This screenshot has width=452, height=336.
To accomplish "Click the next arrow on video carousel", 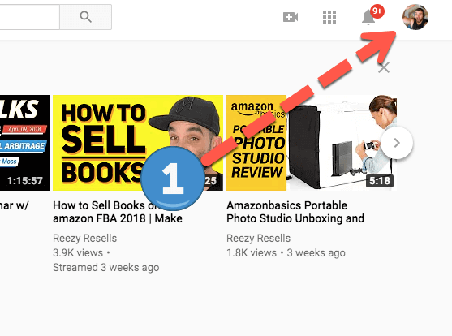I will point(397,143).
